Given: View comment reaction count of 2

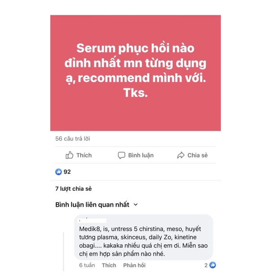Looking at the screenshot, I should click(206, 265).
